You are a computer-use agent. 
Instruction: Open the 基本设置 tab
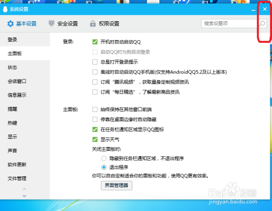coord(22,24)
